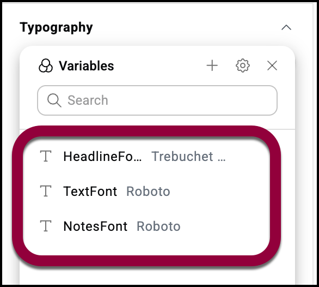The height and width of the screenshot is (287, 319).
Task: Open variables settings gear icon
Action: 242,65
